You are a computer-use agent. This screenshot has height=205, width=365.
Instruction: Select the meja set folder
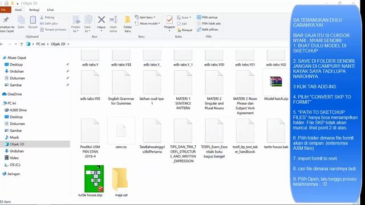(121, 182)
